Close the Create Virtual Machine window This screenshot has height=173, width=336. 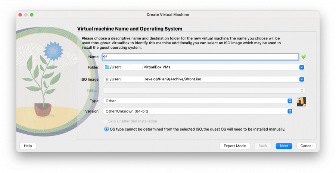20,15
